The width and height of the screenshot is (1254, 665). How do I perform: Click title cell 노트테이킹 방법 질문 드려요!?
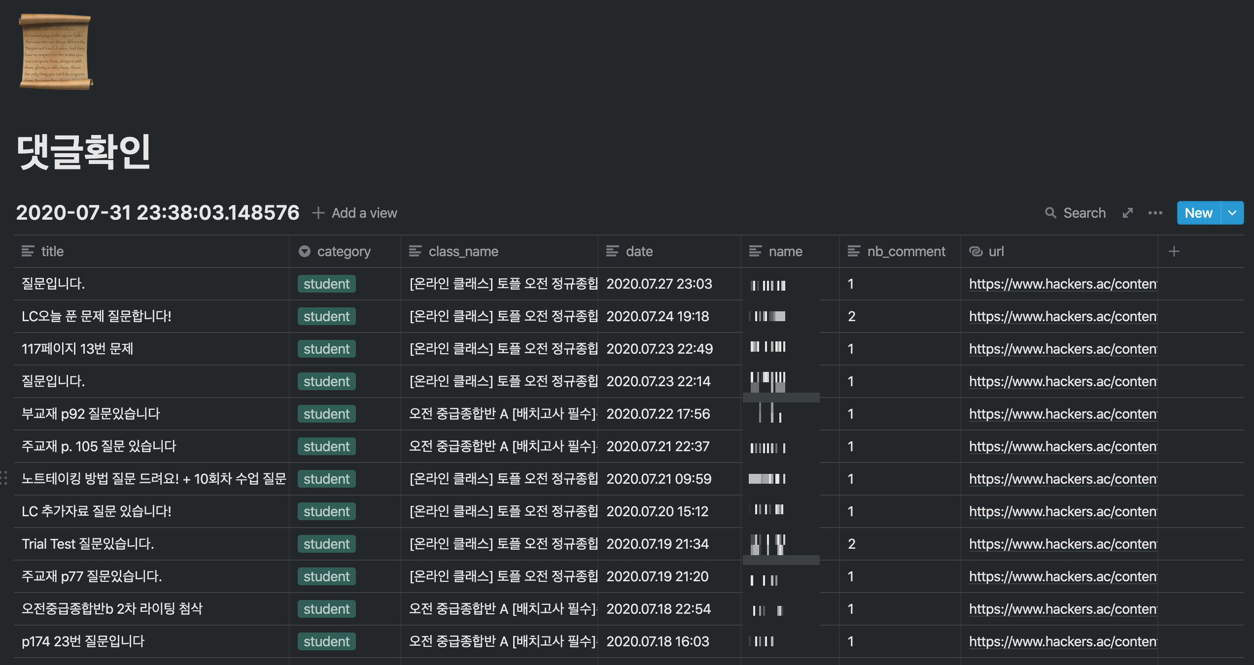click(x=151, y=479)
